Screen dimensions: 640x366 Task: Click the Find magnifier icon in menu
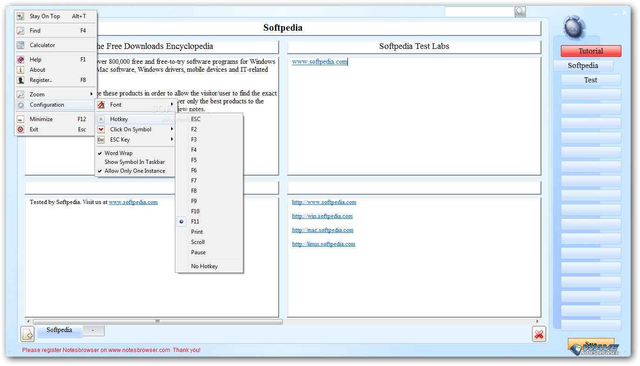pos(20,31)
